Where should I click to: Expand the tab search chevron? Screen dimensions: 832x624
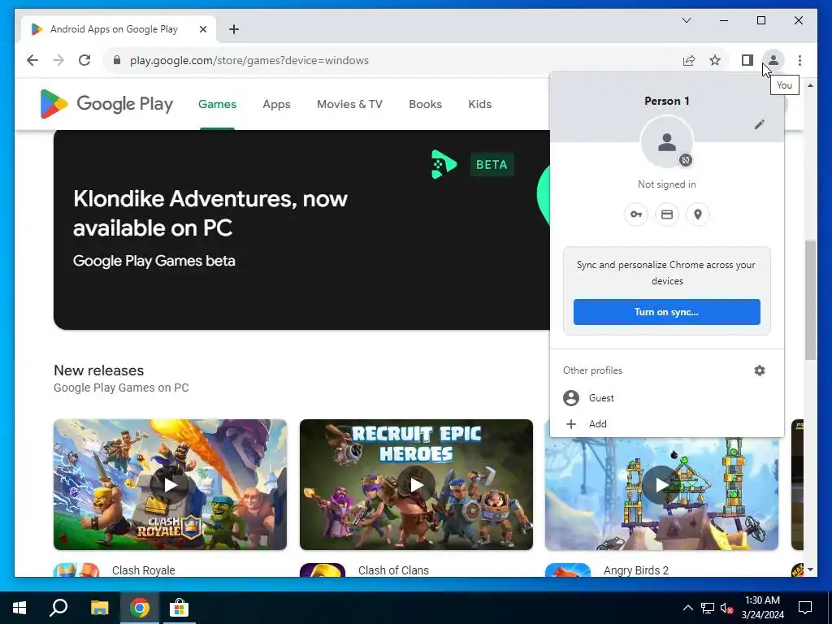[x=686, y=20]
